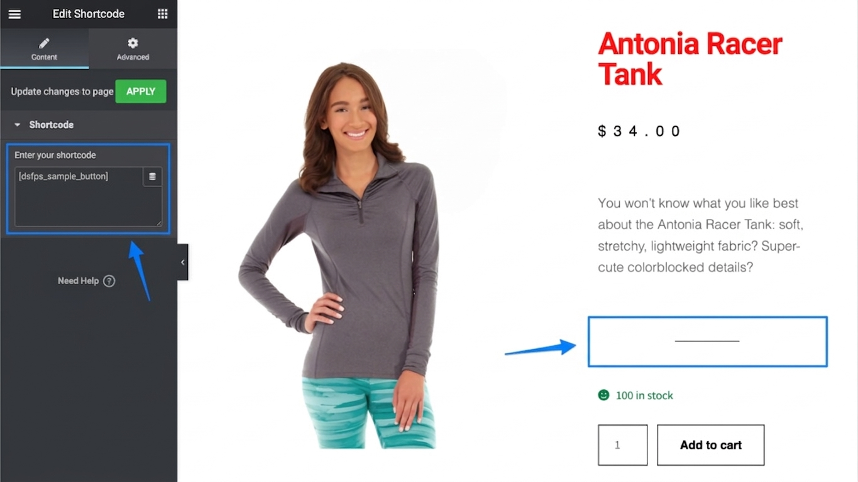The image size is (858, 482).
Task: Apply changes with the green APPLY button
Action: pos(141,92)
